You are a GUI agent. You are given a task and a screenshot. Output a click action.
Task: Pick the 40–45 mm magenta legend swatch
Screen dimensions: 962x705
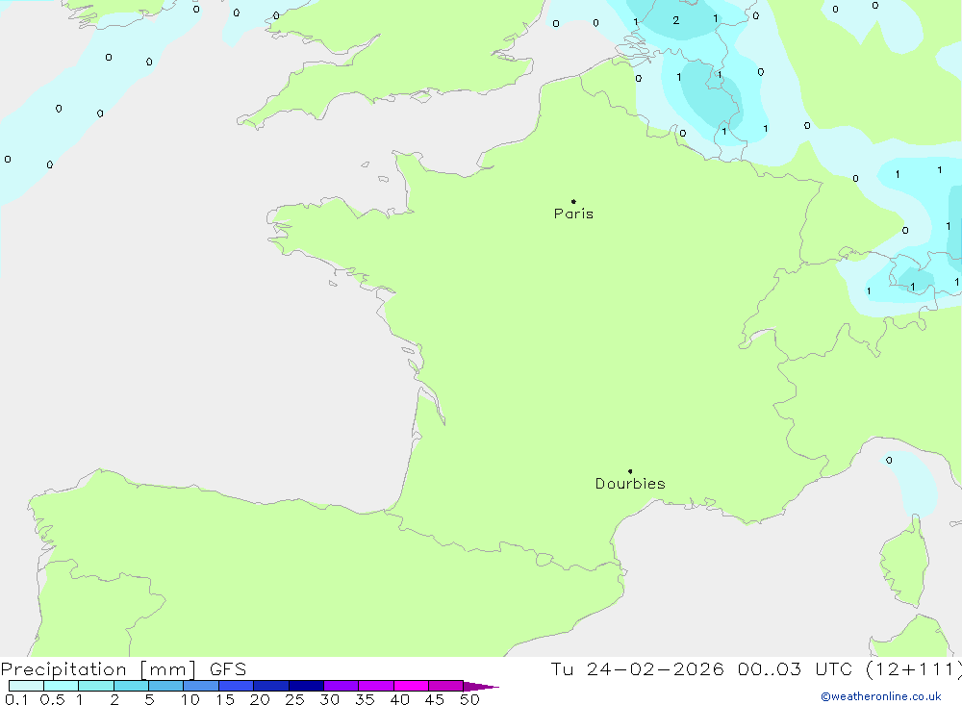coord(411,686)
